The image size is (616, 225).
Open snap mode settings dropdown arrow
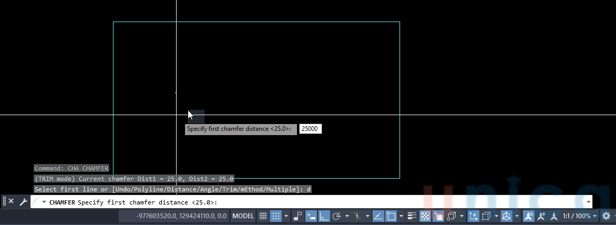coord(286,216)
